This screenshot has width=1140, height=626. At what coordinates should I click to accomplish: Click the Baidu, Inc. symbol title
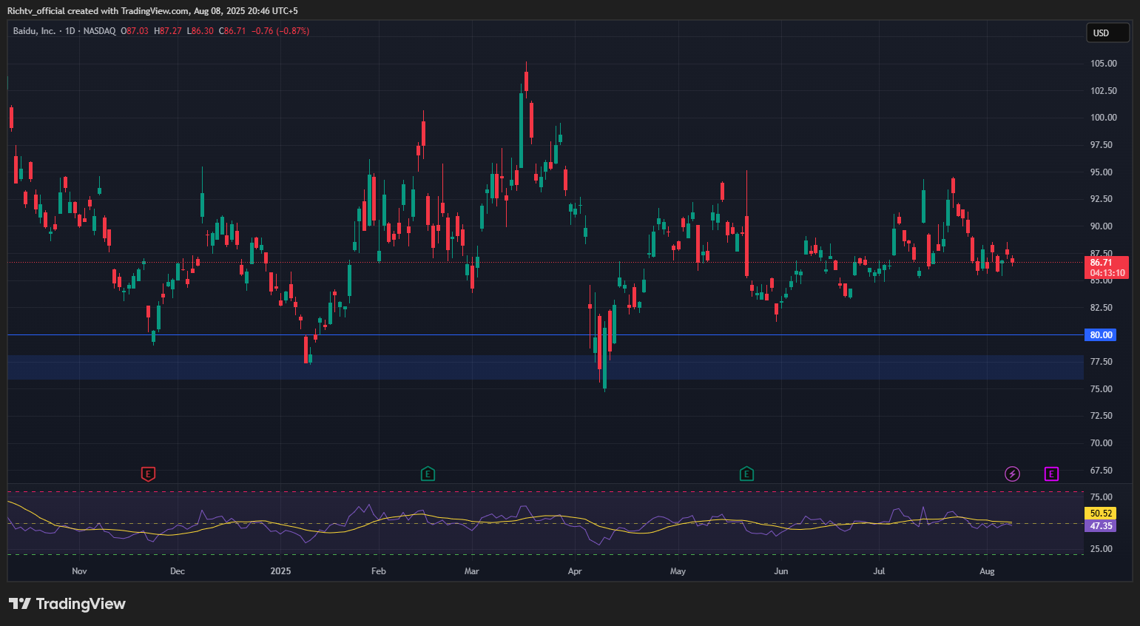coord(34,31)
